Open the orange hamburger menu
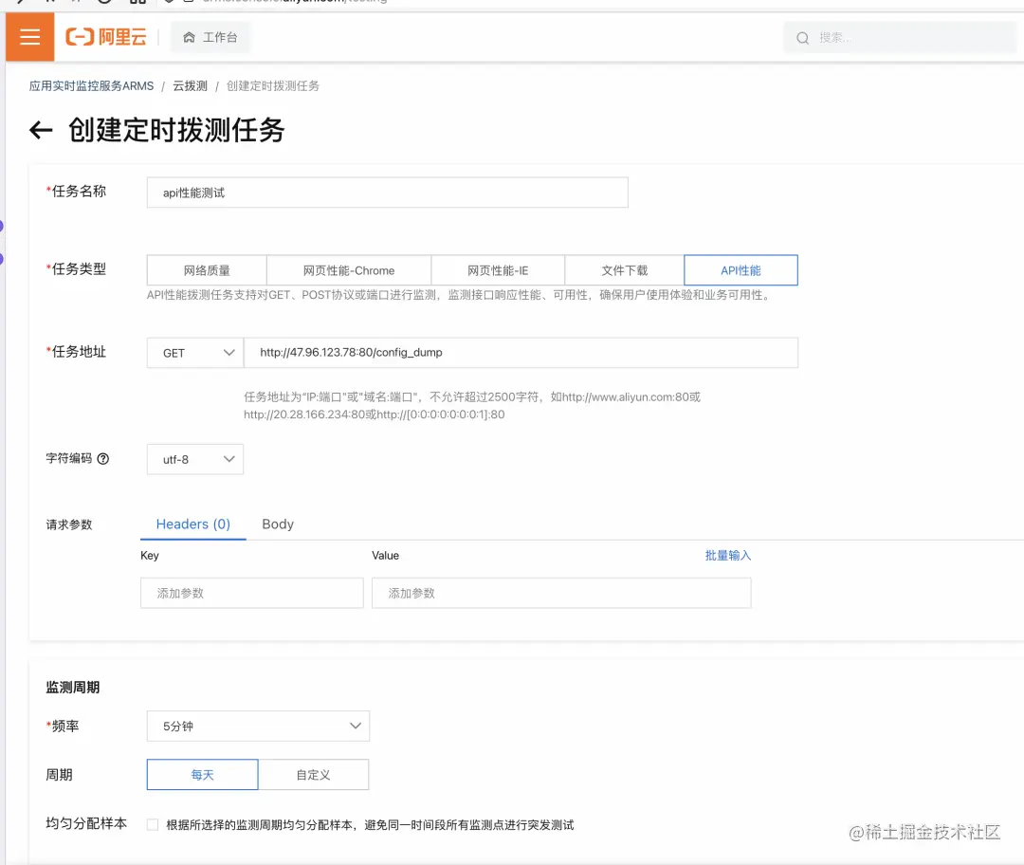 [29, 37]
